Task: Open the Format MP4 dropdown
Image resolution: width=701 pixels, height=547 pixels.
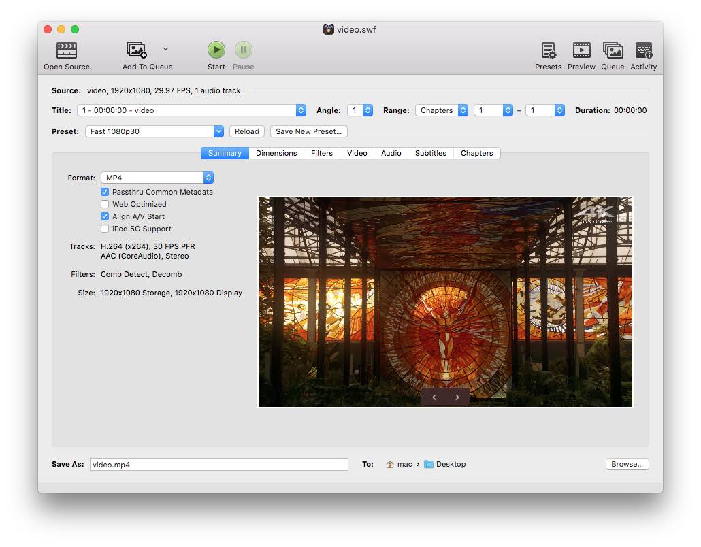Action: (157, 178)
